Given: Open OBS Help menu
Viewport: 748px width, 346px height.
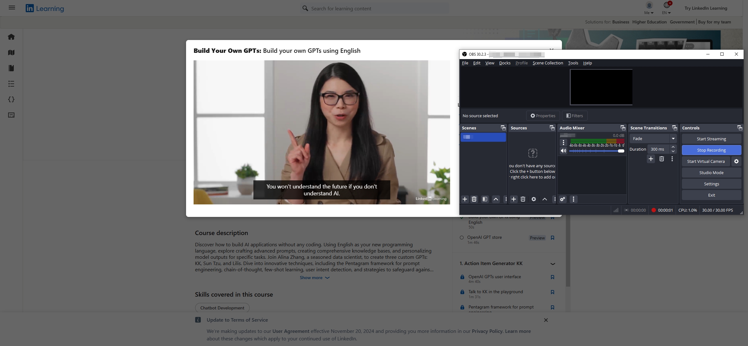Looking at the screenshot, I should coord(587,63).
